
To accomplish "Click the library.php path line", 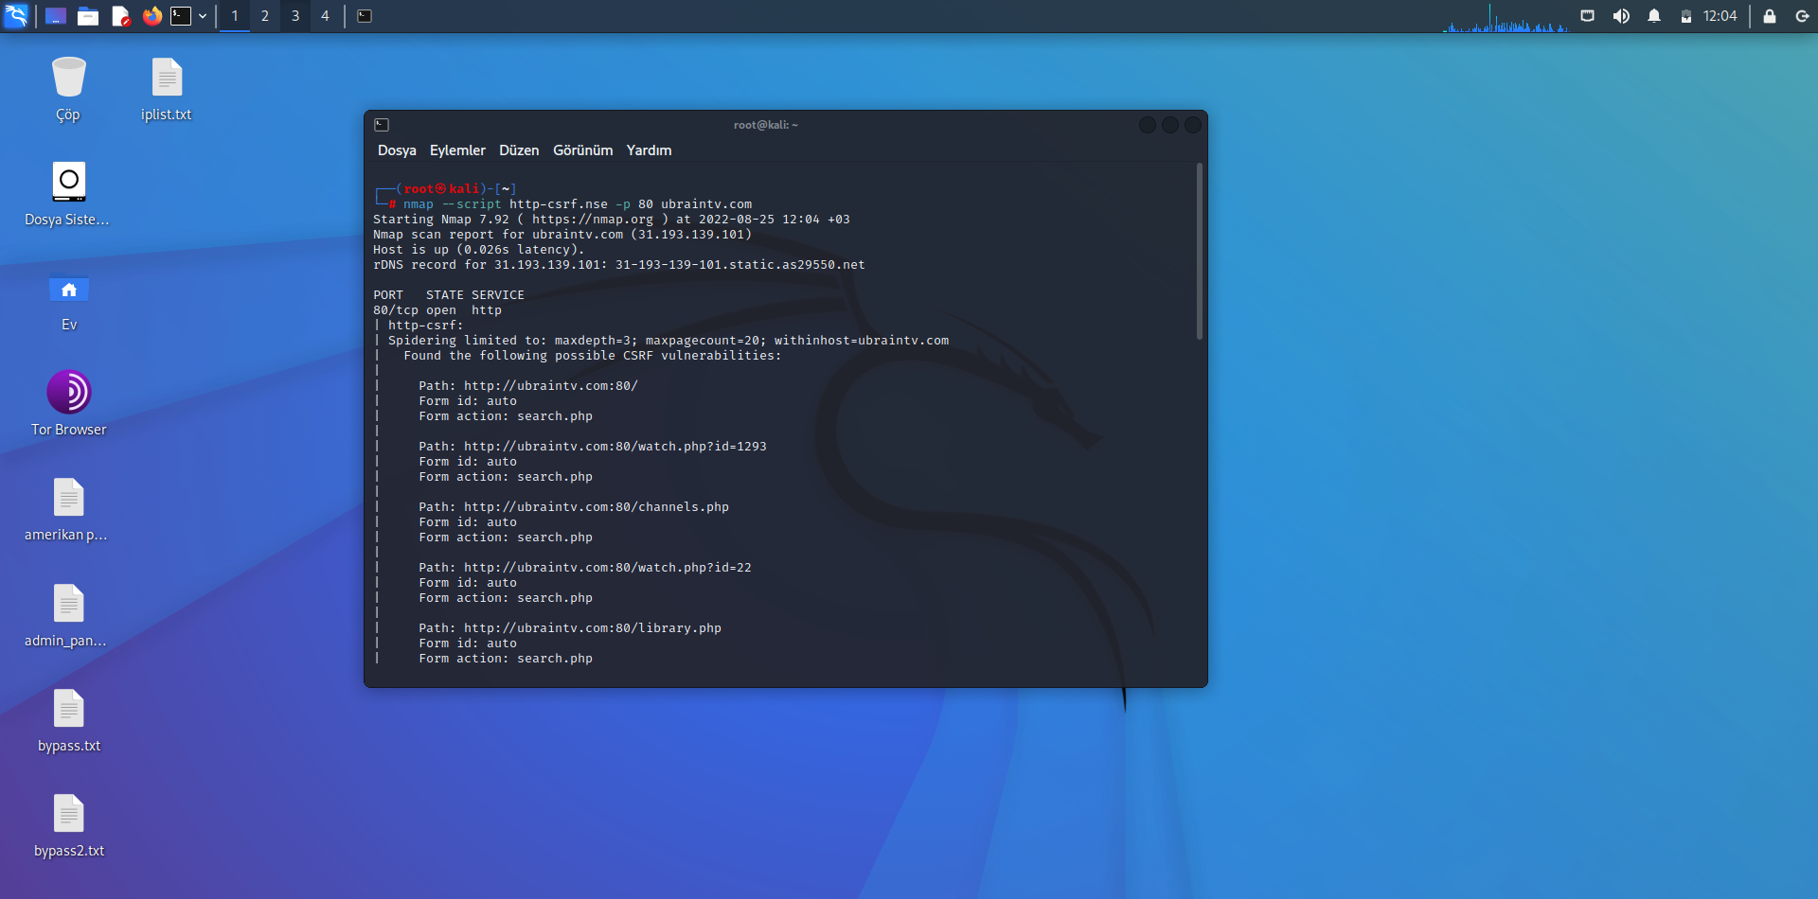I will pos(570,628).
